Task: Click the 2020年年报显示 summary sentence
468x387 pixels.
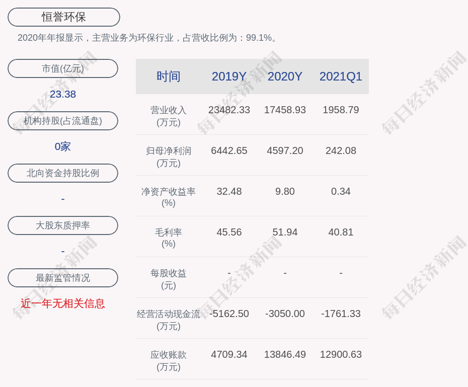Action: [x=148, y=38]
